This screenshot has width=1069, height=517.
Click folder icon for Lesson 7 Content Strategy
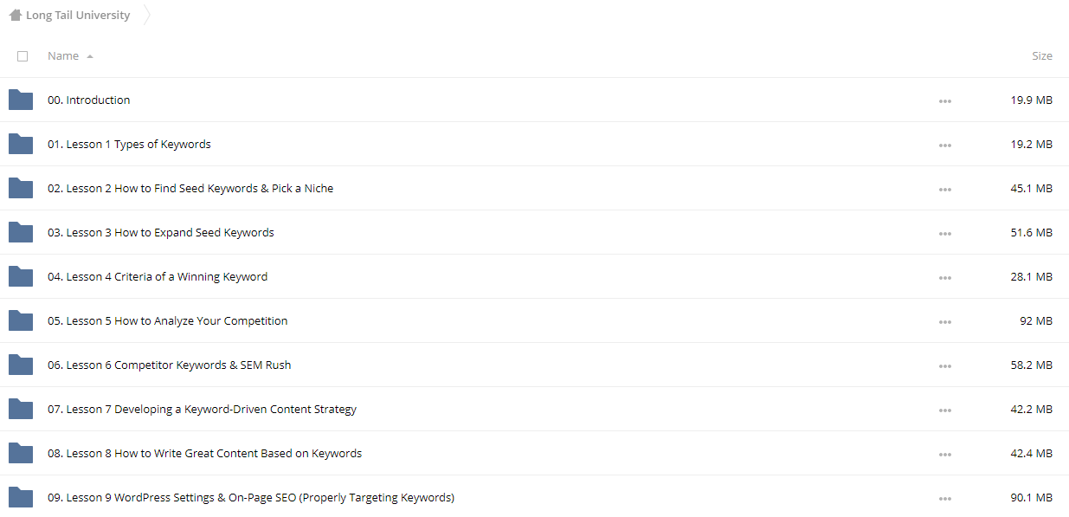click(21, 409)
